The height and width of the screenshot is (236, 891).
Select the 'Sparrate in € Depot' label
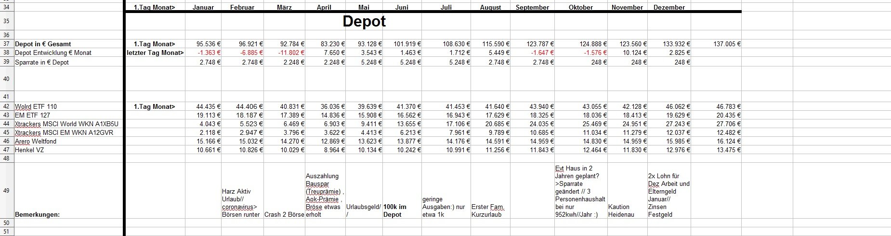[x=42, y=62]
